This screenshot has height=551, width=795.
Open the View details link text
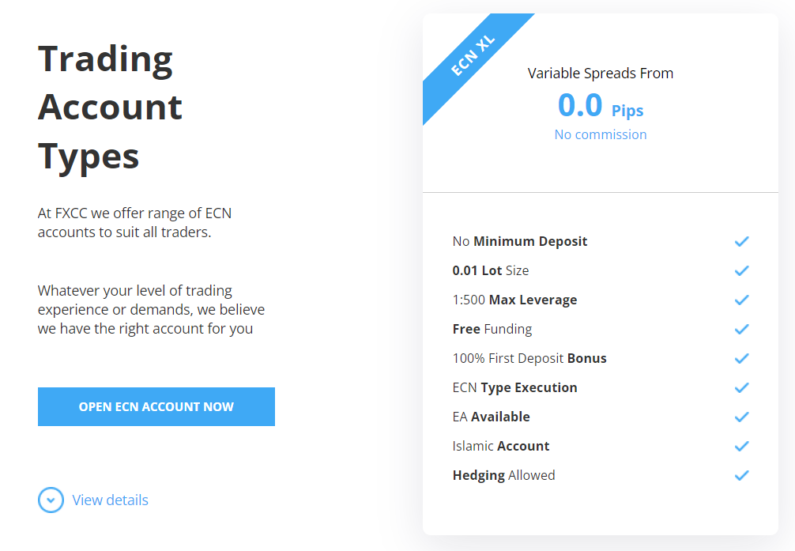pyautogui.click(x=110, y=500)
